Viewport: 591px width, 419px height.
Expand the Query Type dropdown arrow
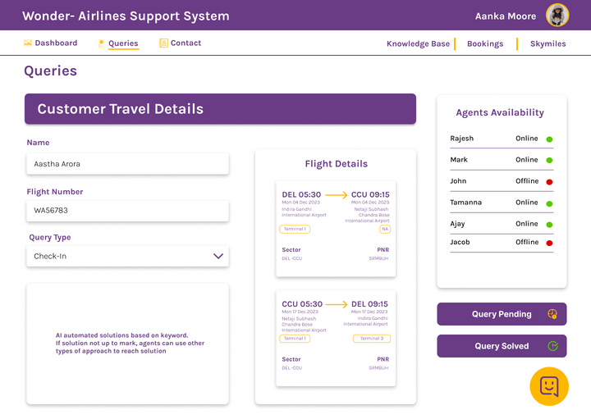pyautogui.click(x=218, y=256)
